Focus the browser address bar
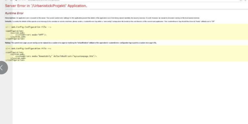This screenshot has width=248, height=124. (x=127, y=0)
